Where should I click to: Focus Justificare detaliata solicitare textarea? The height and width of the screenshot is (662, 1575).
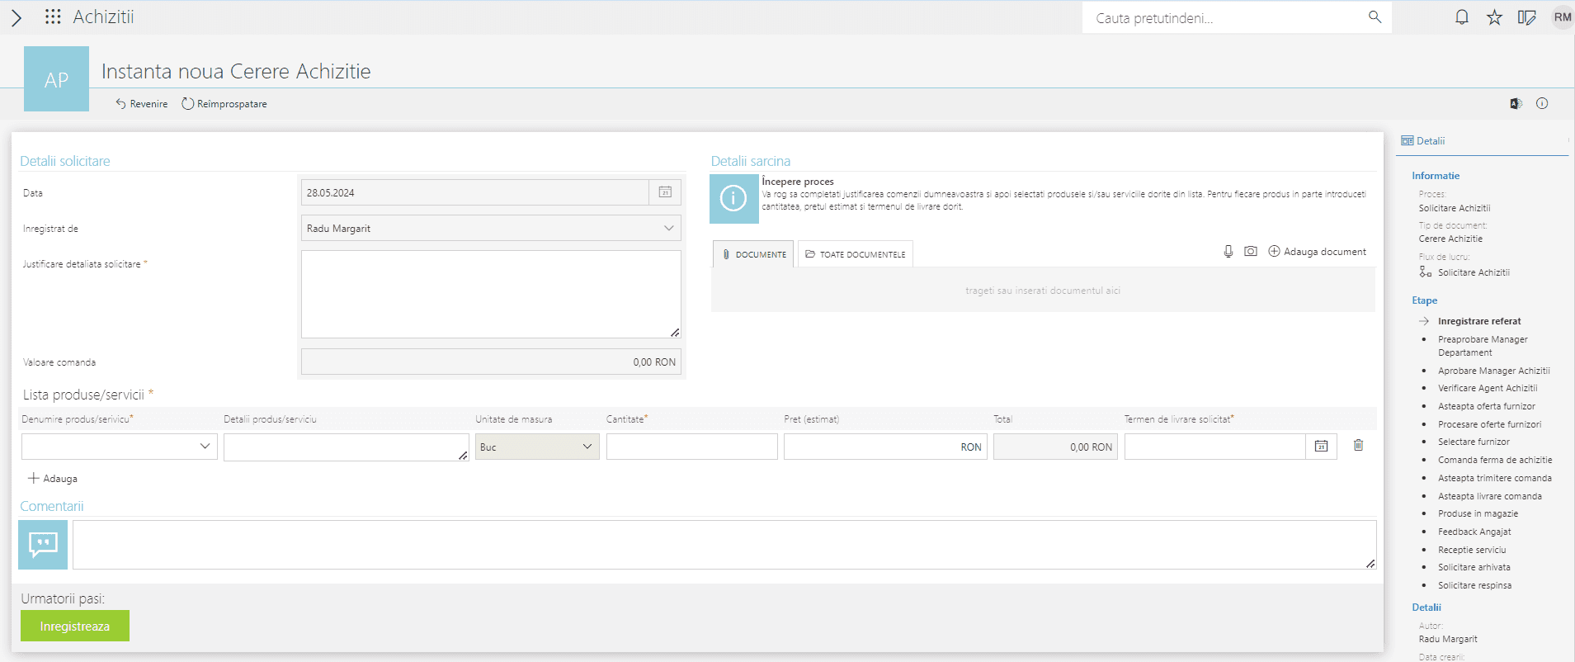click(491, 294)
